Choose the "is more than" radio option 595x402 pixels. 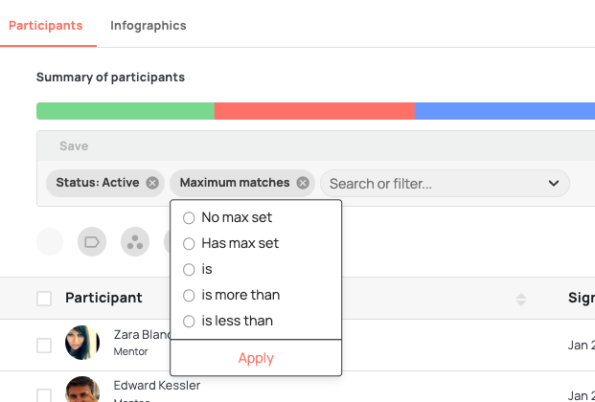(x=189, y=295)
